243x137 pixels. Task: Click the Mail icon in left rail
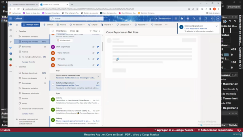(11, 24)
